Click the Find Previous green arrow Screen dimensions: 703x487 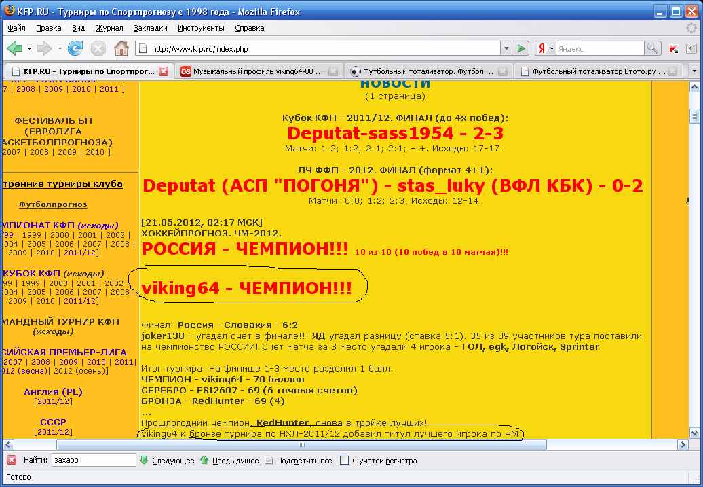pyautogui.click(x=204, y=460)
